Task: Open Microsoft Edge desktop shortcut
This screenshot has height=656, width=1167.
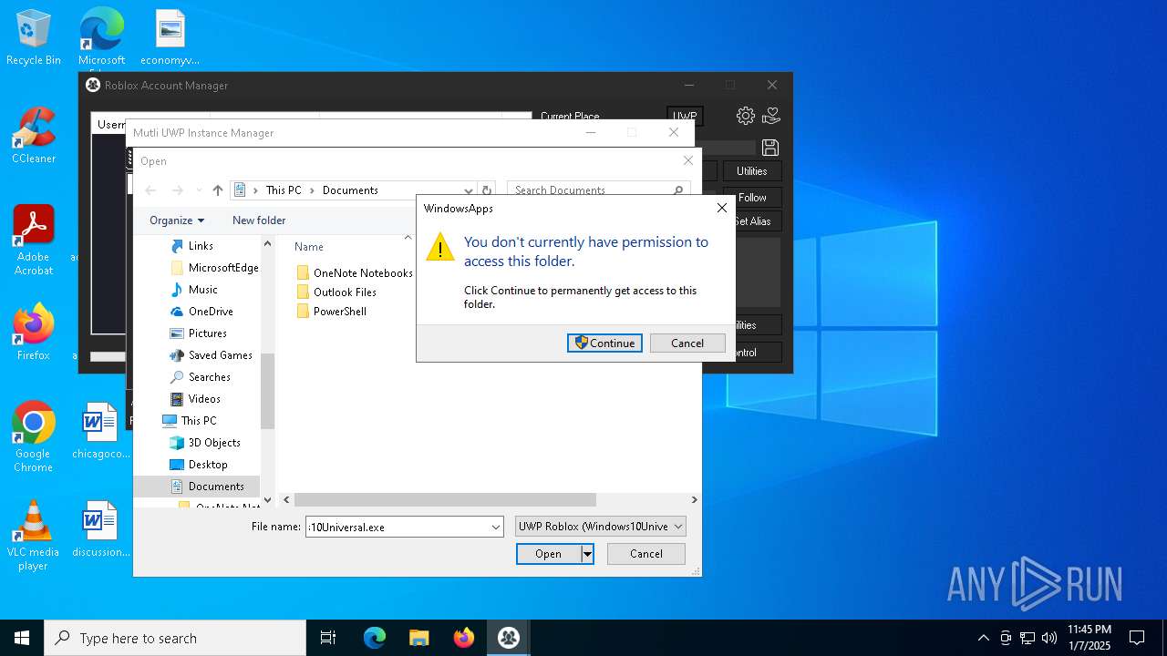Action: (101, 38)
